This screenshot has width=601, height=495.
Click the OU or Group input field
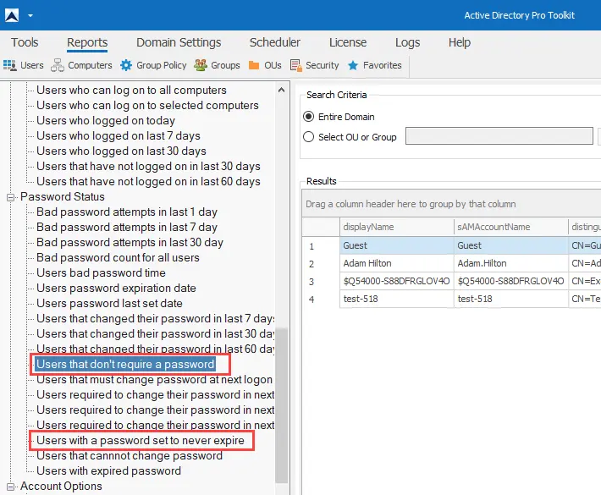click(x=499, y=136)
